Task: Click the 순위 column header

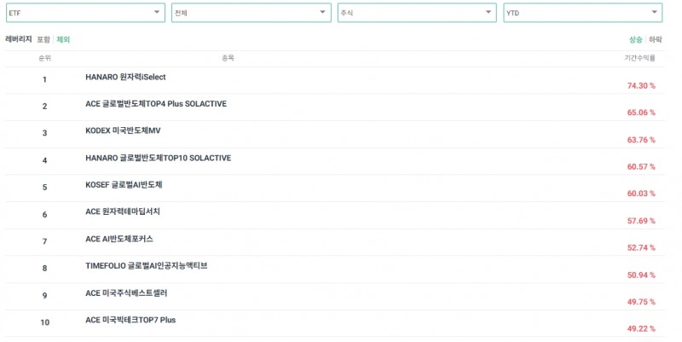Action: pyautogui.click(x=44, y=58)
